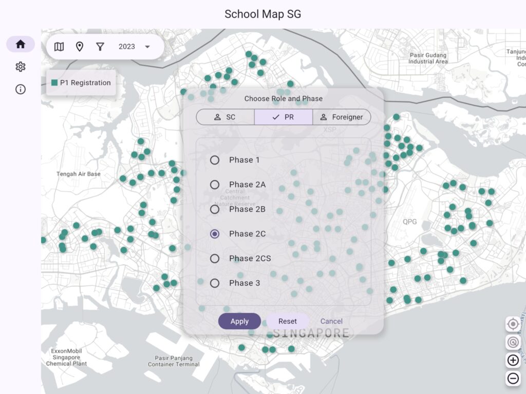Open the 2023 year dropdown

click(x=134, y=47)
